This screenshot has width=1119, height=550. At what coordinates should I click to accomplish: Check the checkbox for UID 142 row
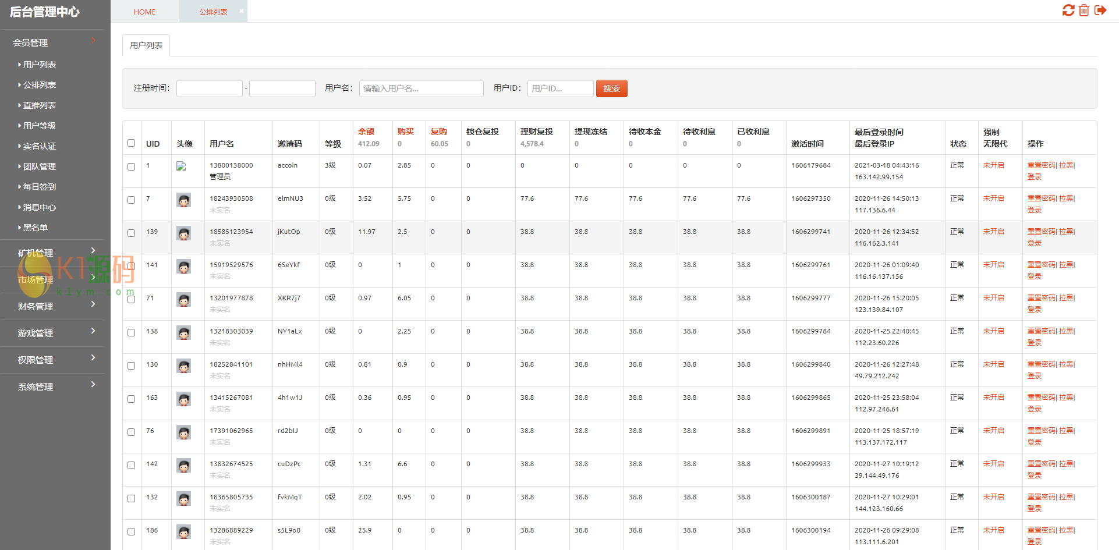(131, 465)
